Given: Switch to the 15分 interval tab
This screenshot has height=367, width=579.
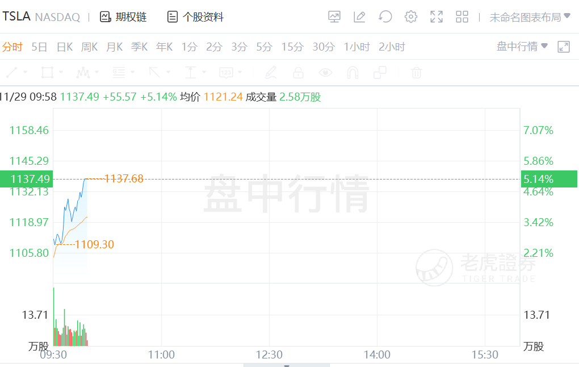Looking at the screenshot, I should pyautogui.click(x=292, y=47).
